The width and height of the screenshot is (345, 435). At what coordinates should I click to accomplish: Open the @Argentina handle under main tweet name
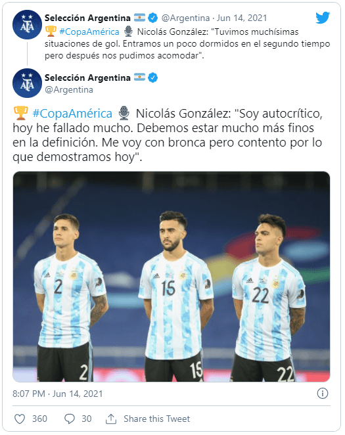69,89
